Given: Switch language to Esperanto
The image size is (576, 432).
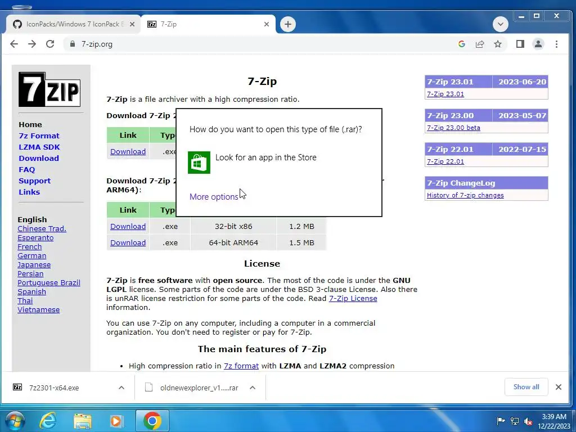Looking at the screenshot, I should coord(35,238).
